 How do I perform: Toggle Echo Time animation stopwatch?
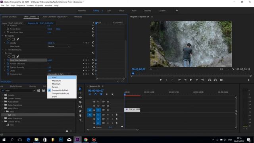point(8,60)
